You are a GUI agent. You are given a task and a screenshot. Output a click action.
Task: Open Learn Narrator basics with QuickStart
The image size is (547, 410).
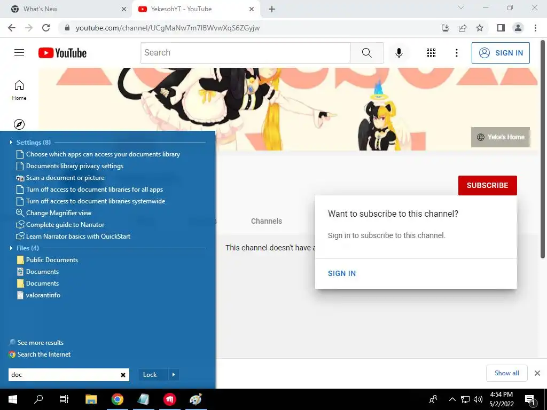point(78,236)
